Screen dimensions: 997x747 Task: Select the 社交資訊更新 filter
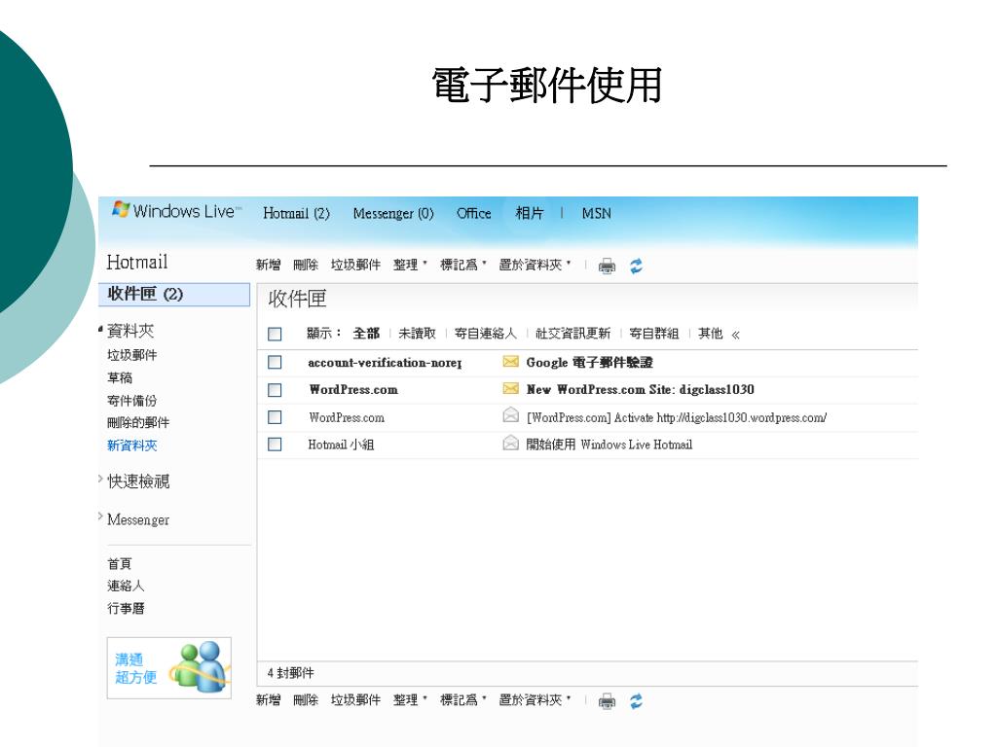pos(572,334)
